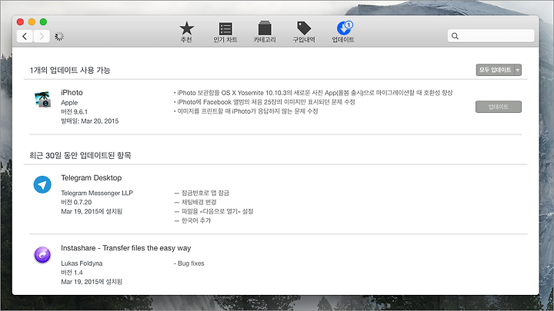Open the Featured (추천) star tab

click(186, 31)
